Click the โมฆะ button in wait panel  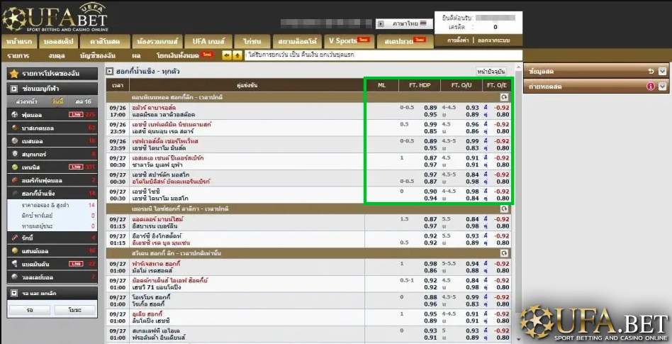75,311
